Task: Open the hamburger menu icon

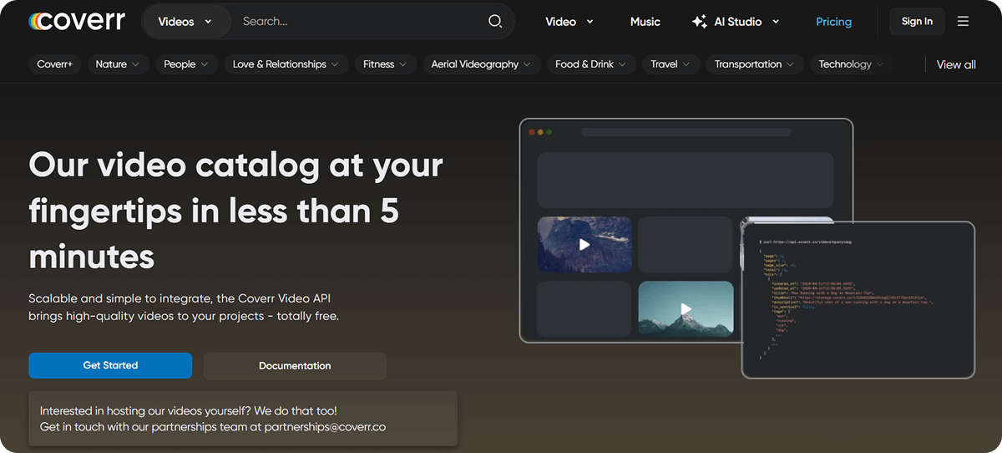Action: point(963,22)
